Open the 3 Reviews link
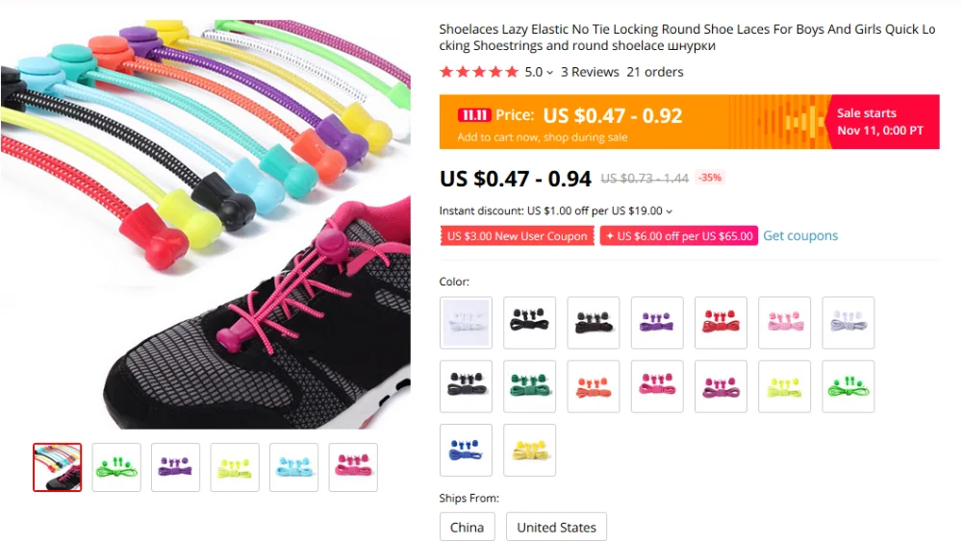 pos(590,72)
